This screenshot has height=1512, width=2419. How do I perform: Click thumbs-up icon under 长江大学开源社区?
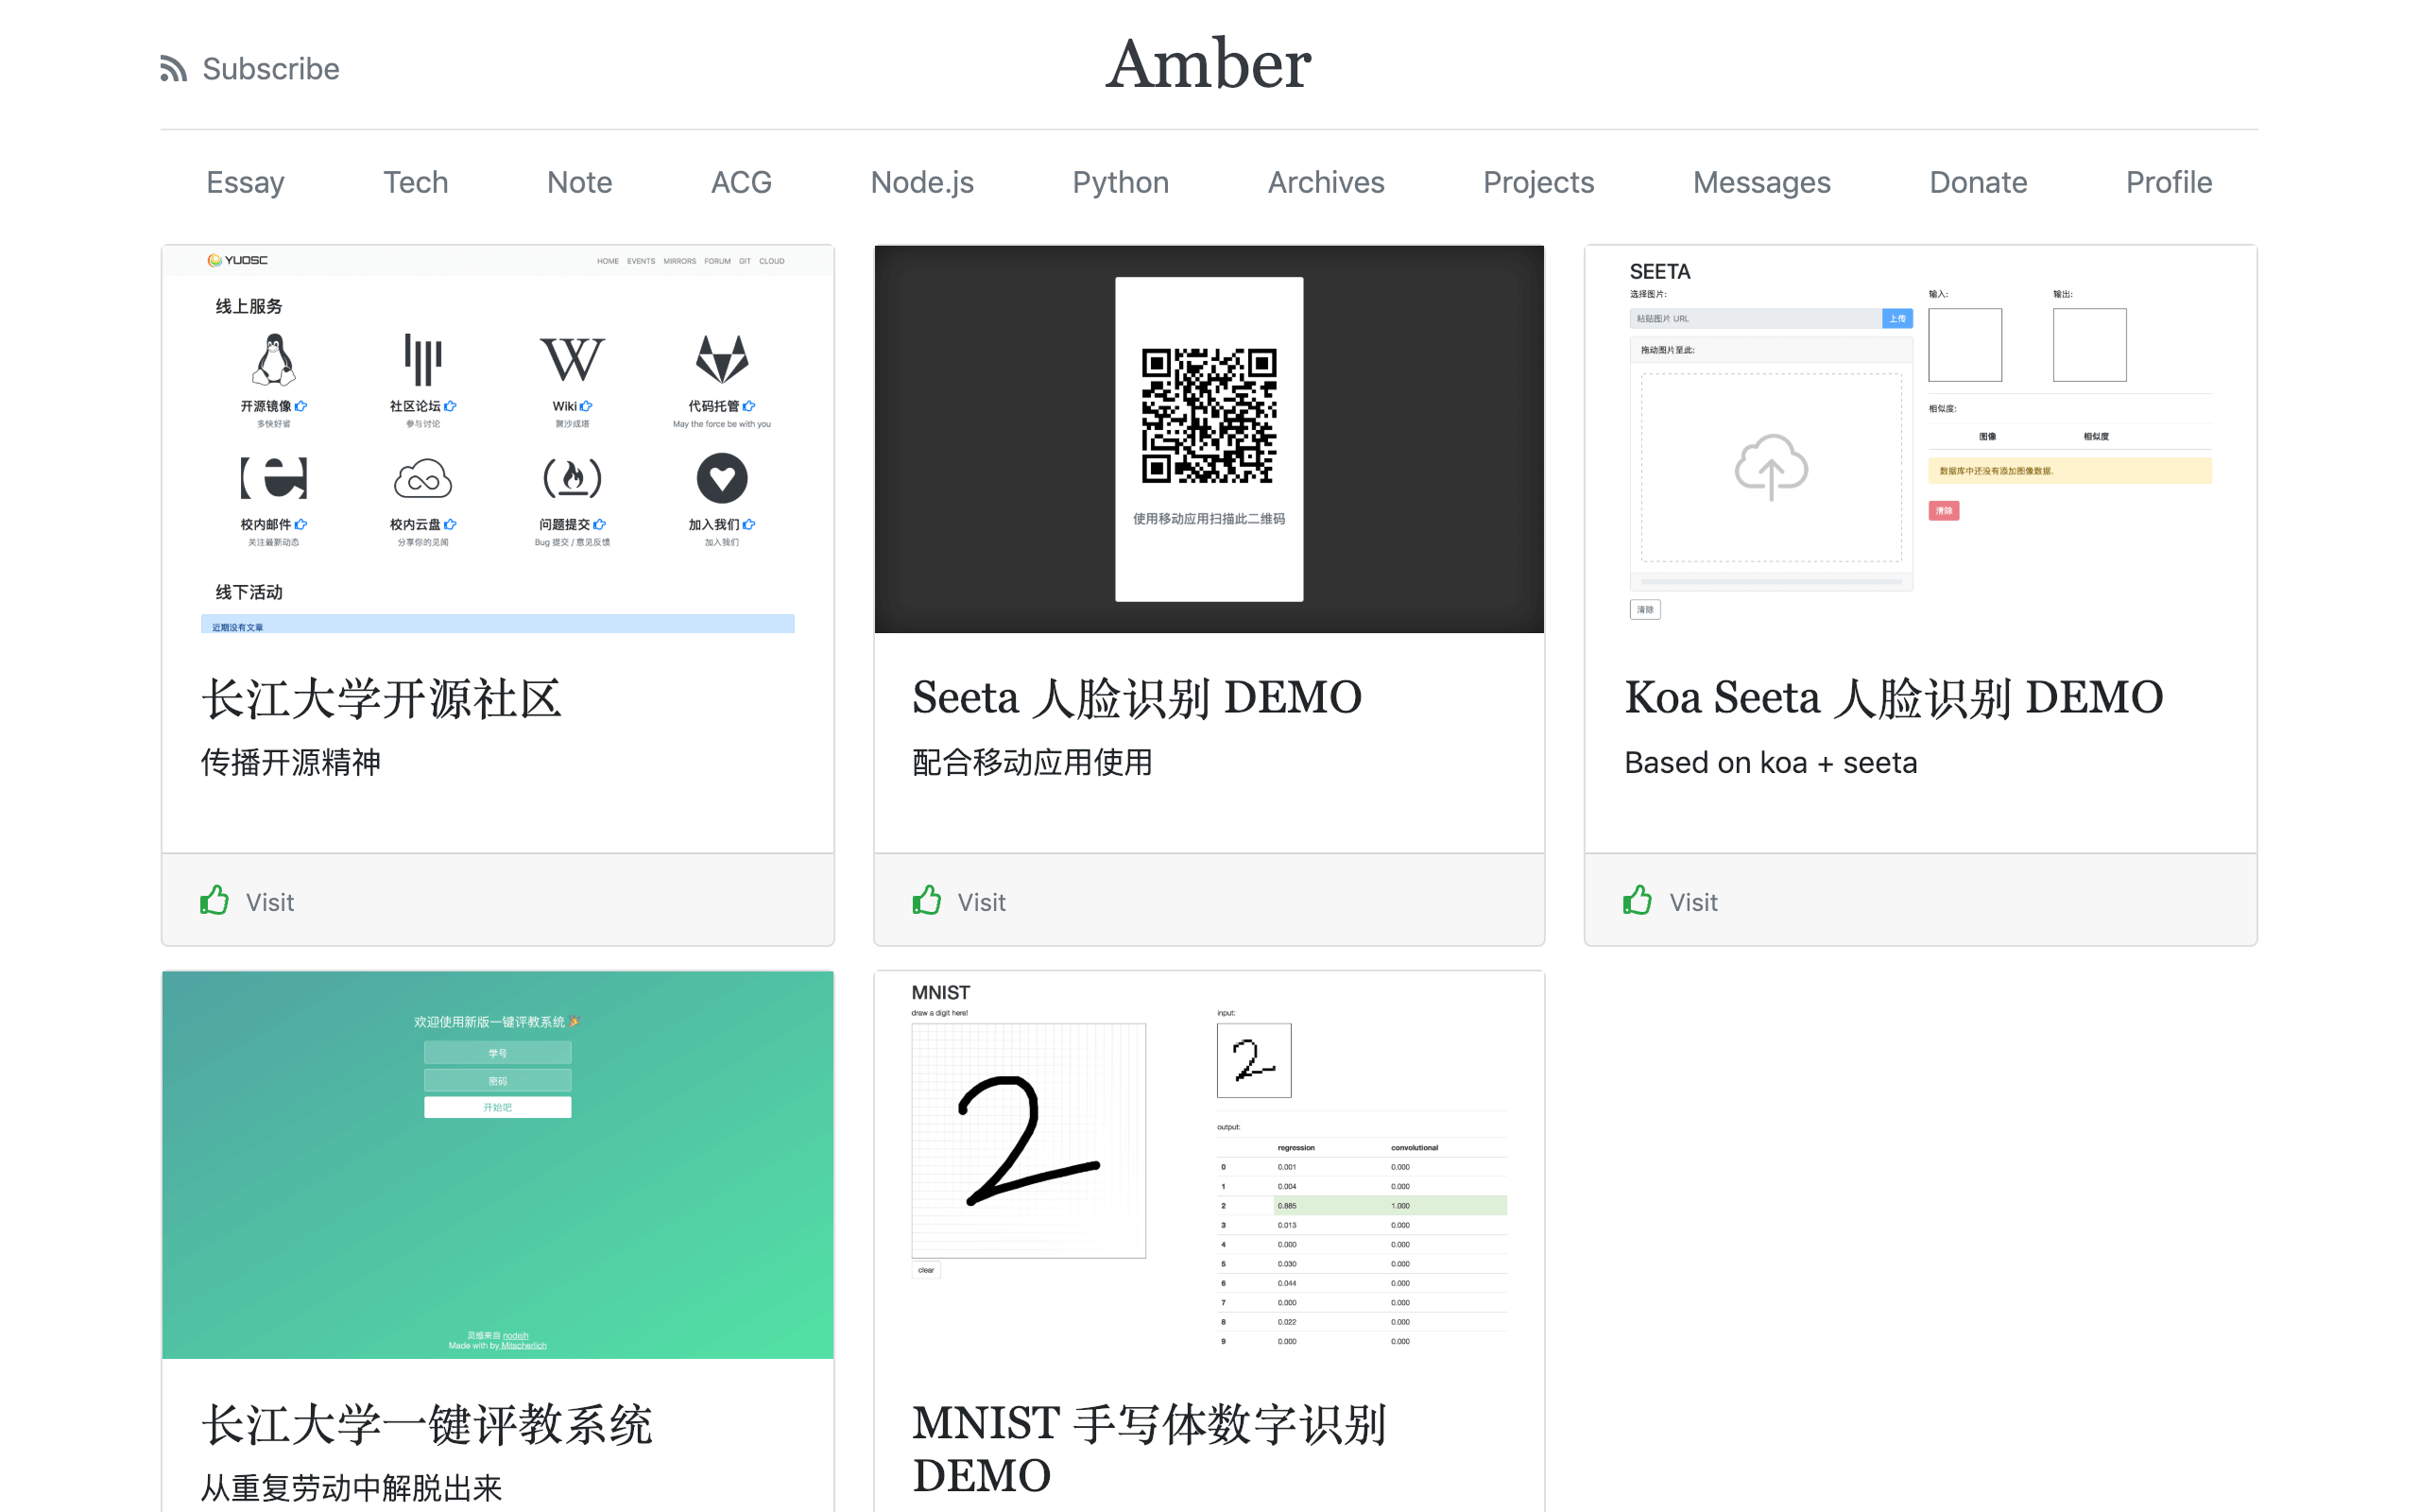coord(214,901)
